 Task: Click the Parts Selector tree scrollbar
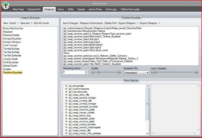[147, 104]
